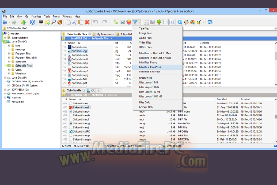Go back with the blue Back arrow
This screenshot has width=277, height=185.
(5, 22)
